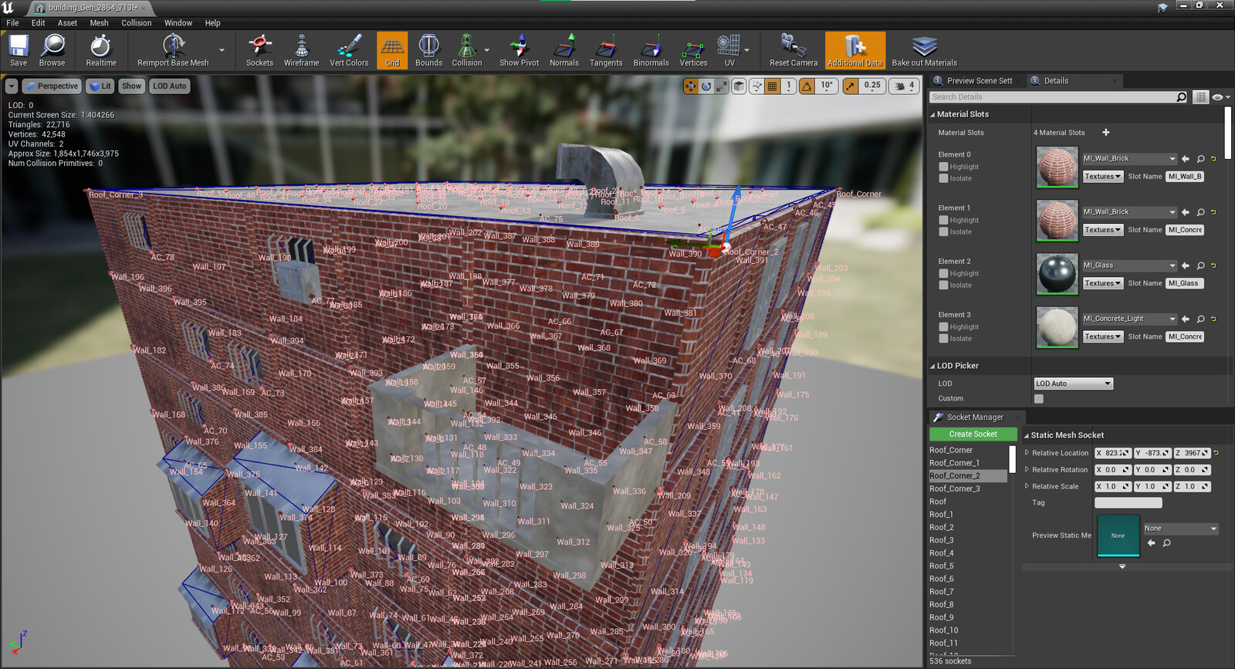1235x669 pixels.
Task: Check the Custom LOD checkbox
Action: click(1038, 399)
